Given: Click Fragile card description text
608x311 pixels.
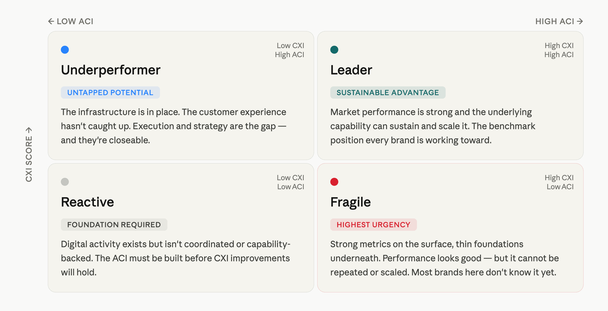Looking at the screenshot, I should pyautogui.click(x=444, y=258).
